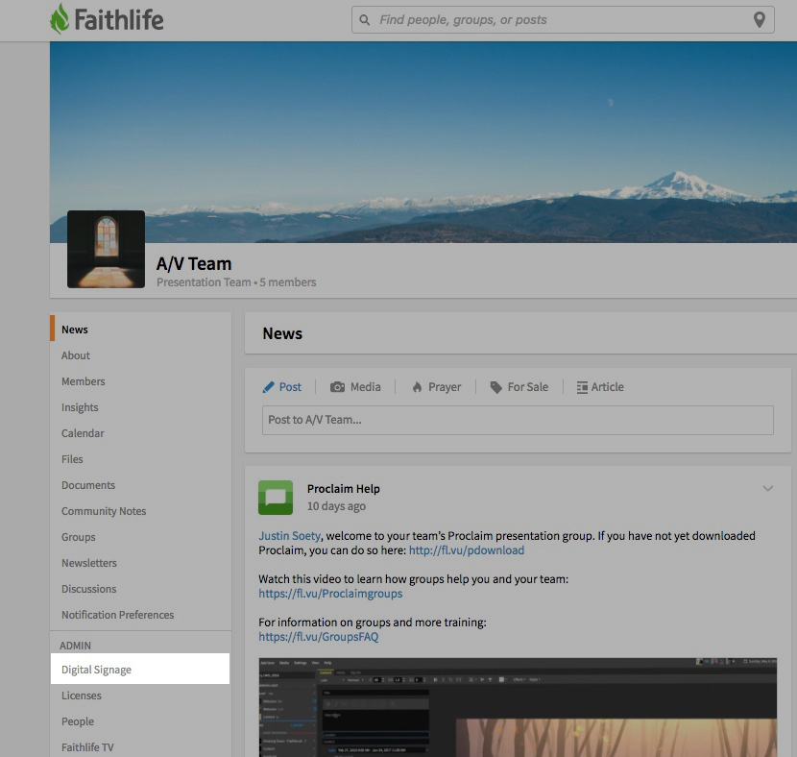797x757 pixels.
Task: Click the tag icon for For Sale
Action: [495, 387]
